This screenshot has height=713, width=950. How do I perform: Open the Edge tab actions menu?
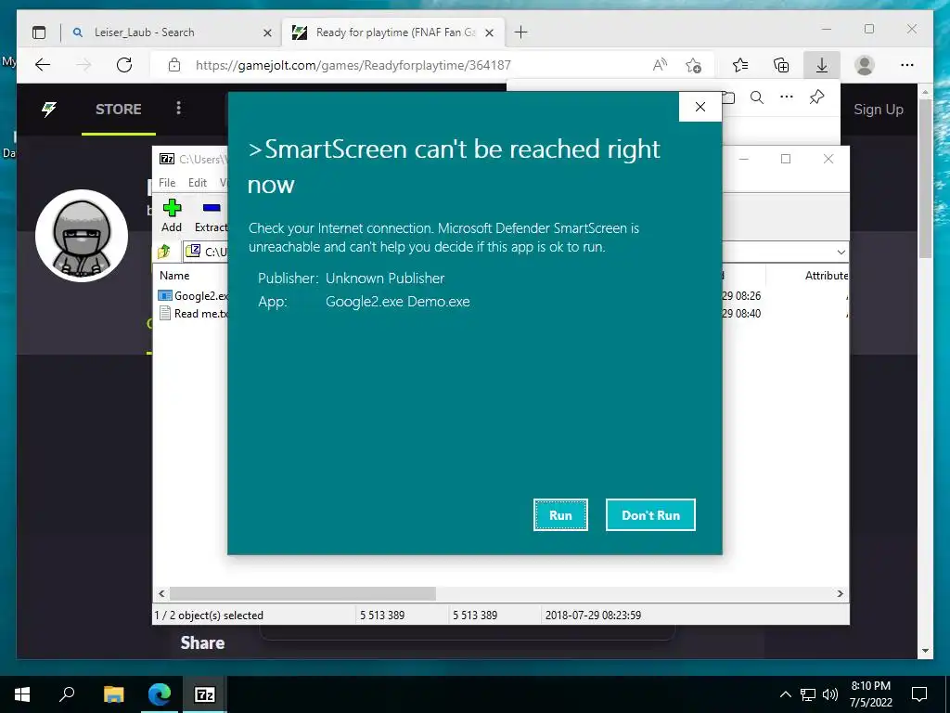39,32
